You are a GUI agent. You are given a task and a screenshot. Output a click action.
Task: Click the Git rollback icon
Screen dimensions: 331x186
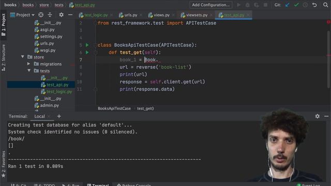[314, 5]
